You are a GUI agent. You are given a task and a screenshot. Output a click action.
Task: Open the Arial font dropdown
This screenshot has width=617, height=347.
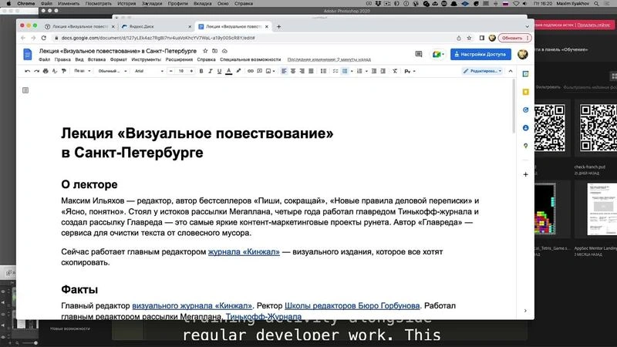coord(149,71)
